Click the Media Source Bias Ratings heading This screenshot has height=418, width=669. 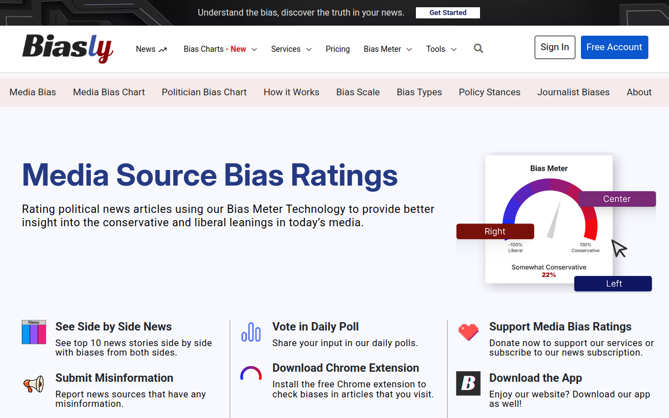click(x=210, y=175)
